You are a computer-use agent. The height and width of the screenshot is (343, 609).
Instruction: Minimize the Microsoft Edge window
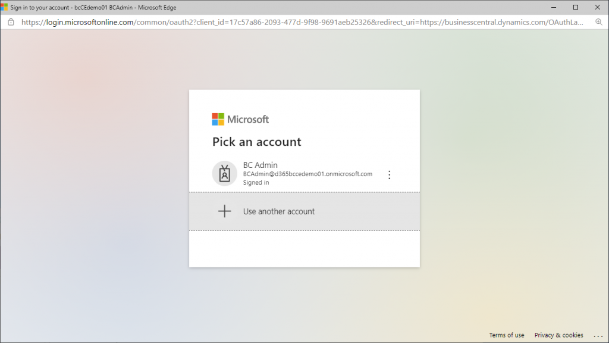coord(554,7)
